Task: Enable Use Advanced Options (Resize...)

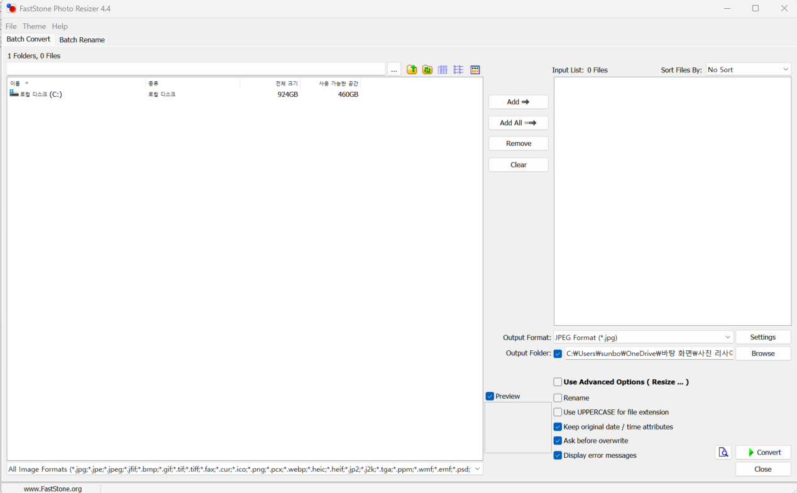Action: tap(558, 382)
